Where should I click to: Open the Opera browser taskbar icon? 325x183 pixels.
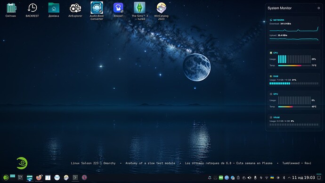point(84,178)
